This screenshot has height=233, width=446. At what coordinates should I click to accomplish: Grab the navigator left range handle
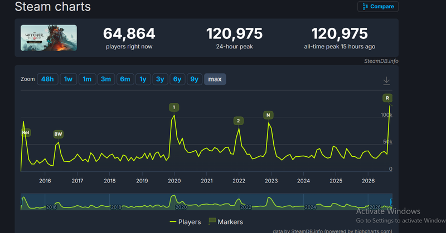tap(21, 202)
